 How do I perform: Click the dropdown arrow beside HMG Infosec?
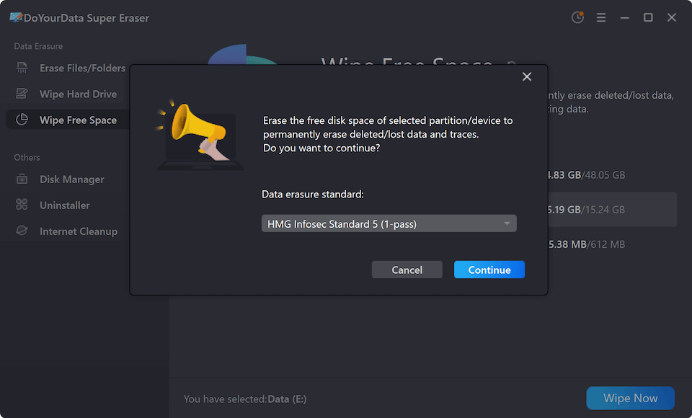(507, 224)
